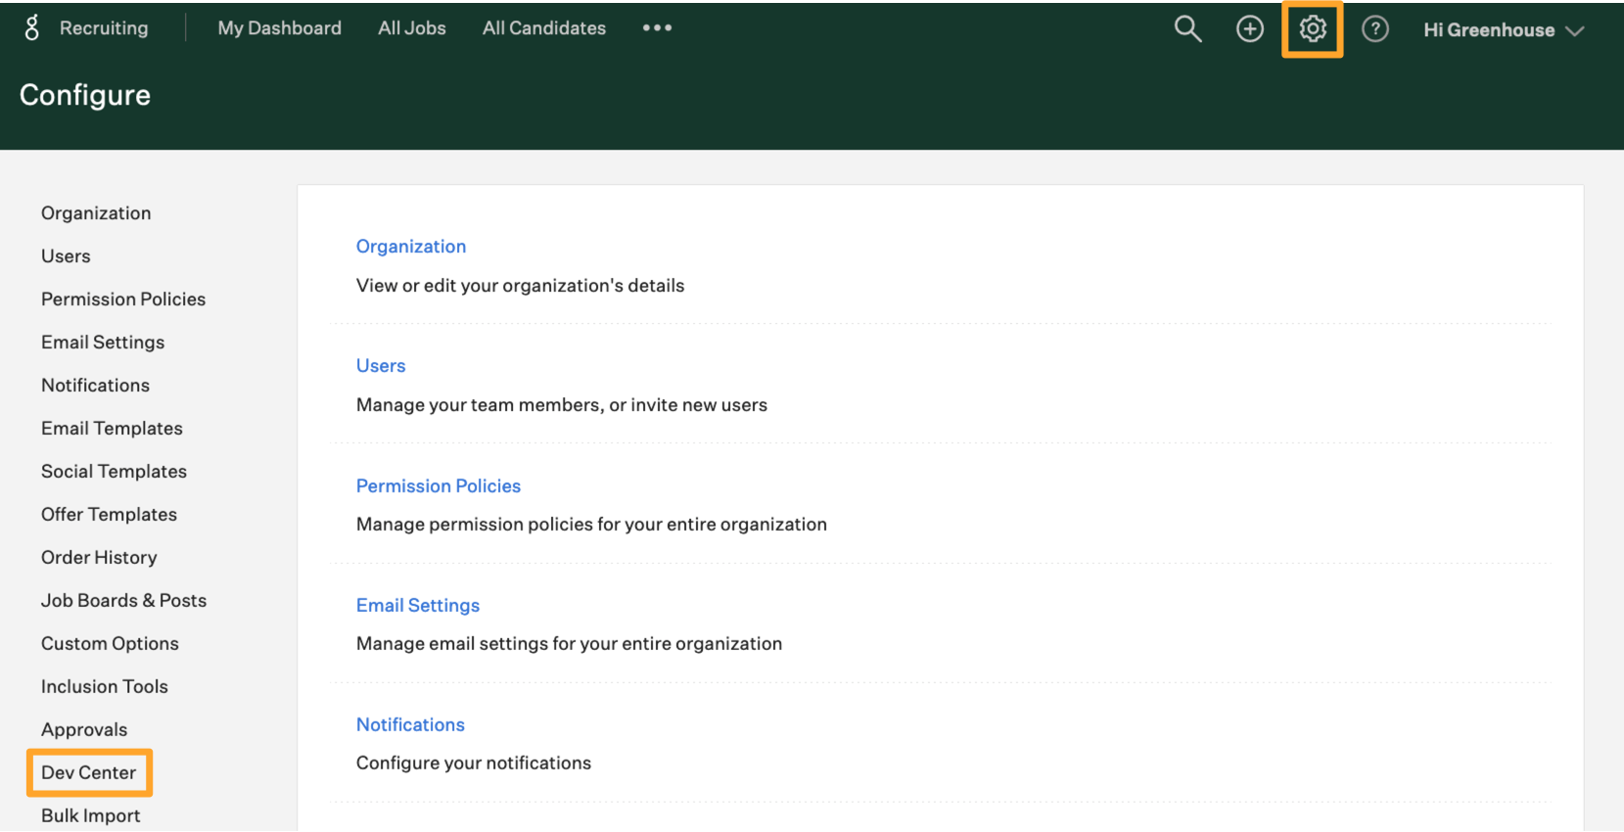Viewport: 1624px width, 832px height.
Task: Open the search magnifier icon
Action: [x=1187, y=29]
